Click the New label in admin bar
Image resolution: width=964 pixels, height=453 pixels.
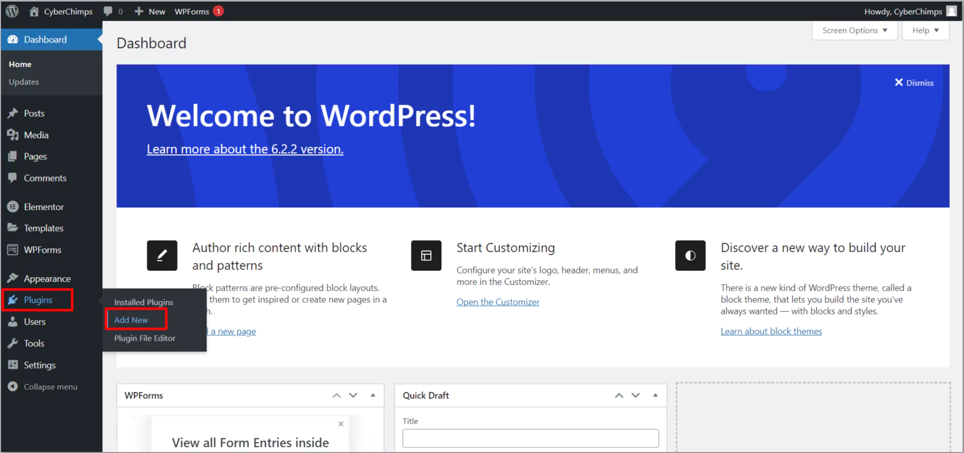tap(157, 11)
